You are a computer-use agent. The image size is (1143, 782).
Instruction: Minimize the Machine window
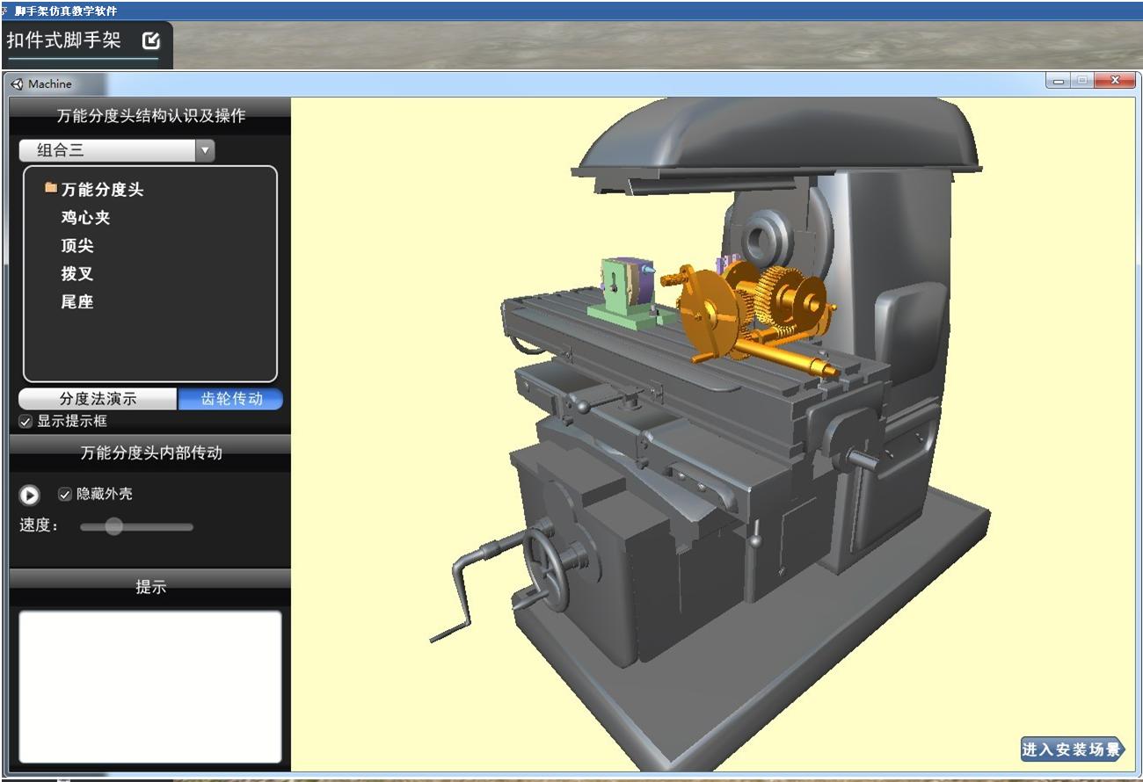pyautogui.click(x=1059, y=82)
